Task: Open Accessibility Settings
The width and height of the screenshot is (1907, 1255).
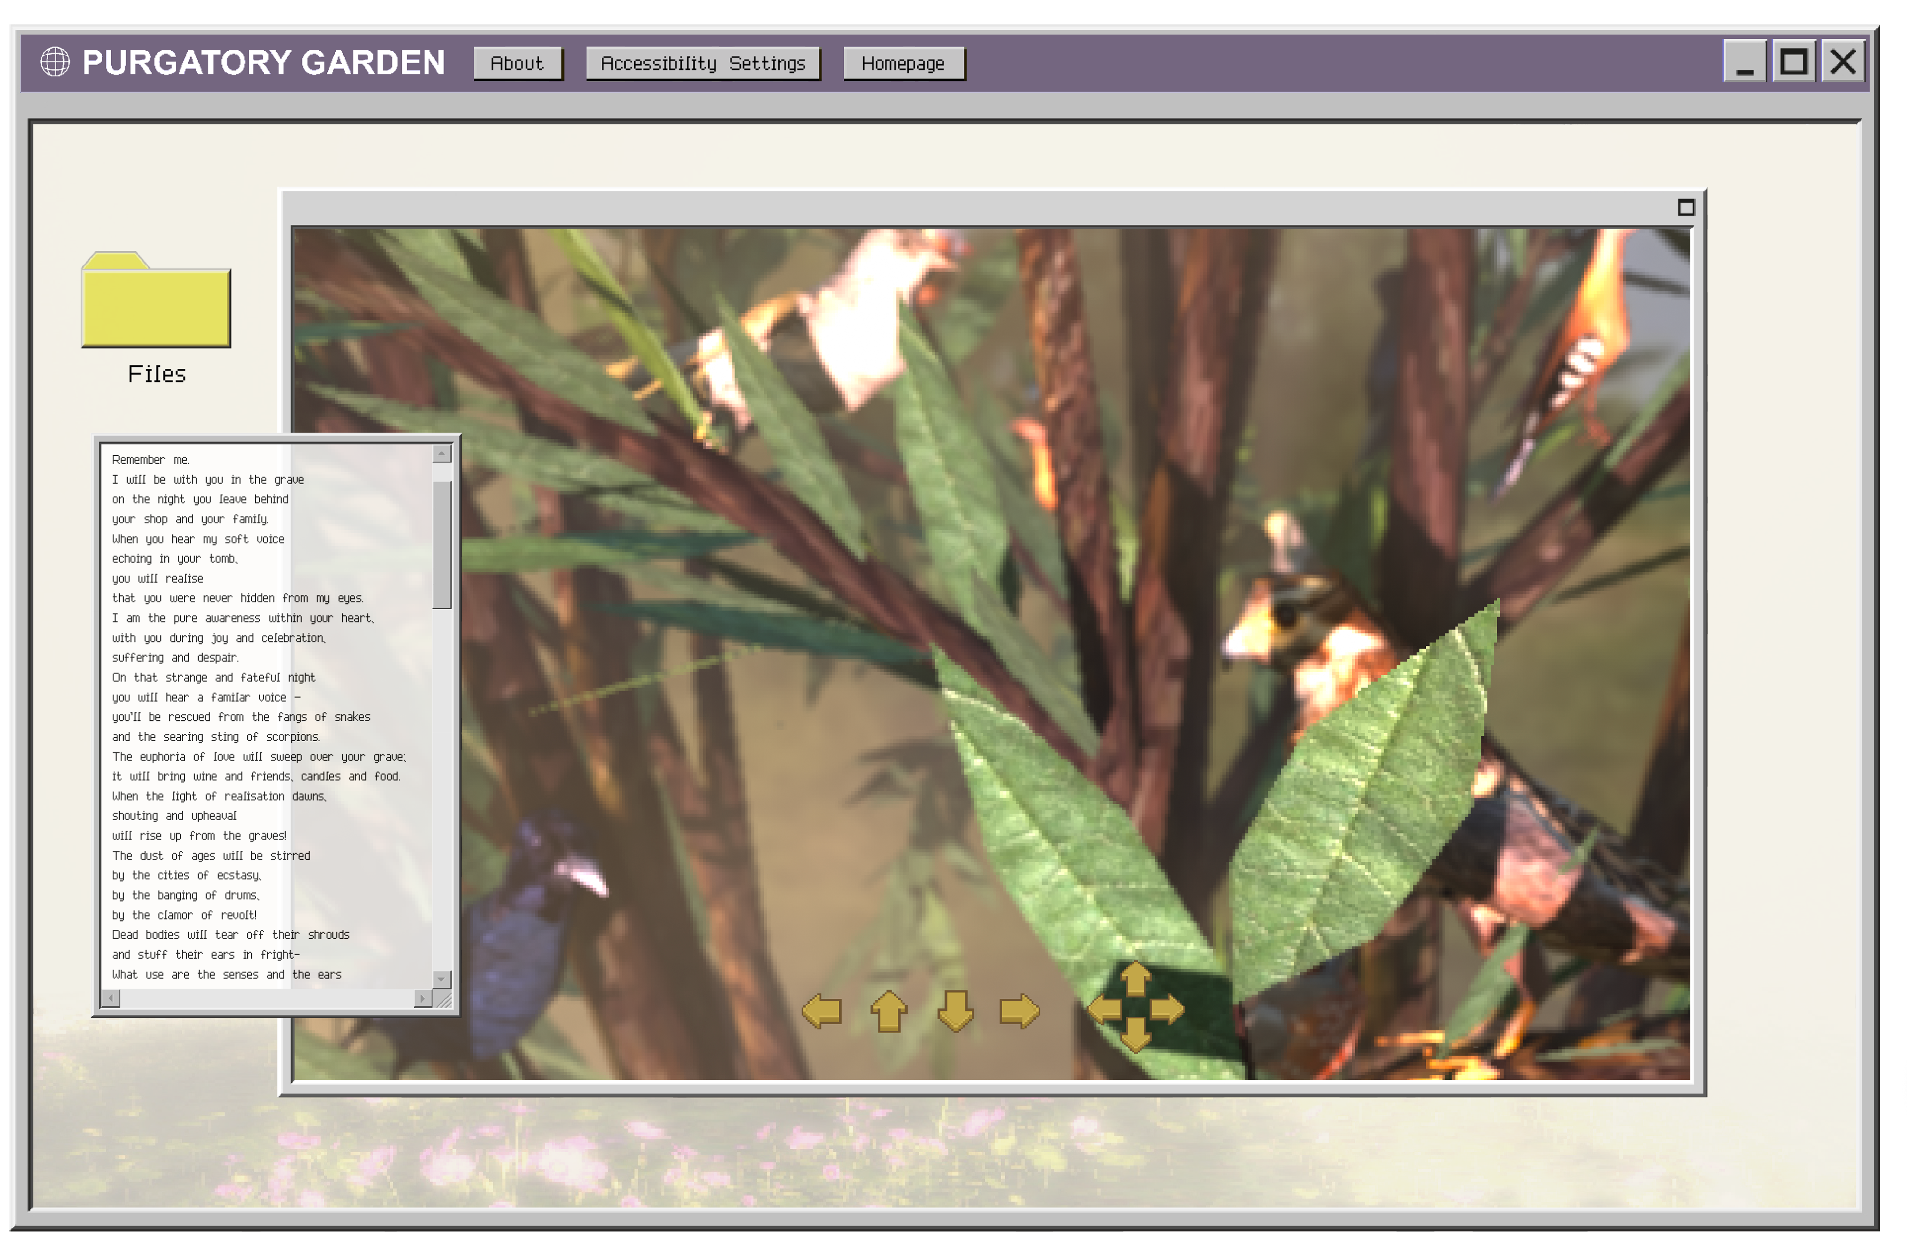Action: (703, 64)
